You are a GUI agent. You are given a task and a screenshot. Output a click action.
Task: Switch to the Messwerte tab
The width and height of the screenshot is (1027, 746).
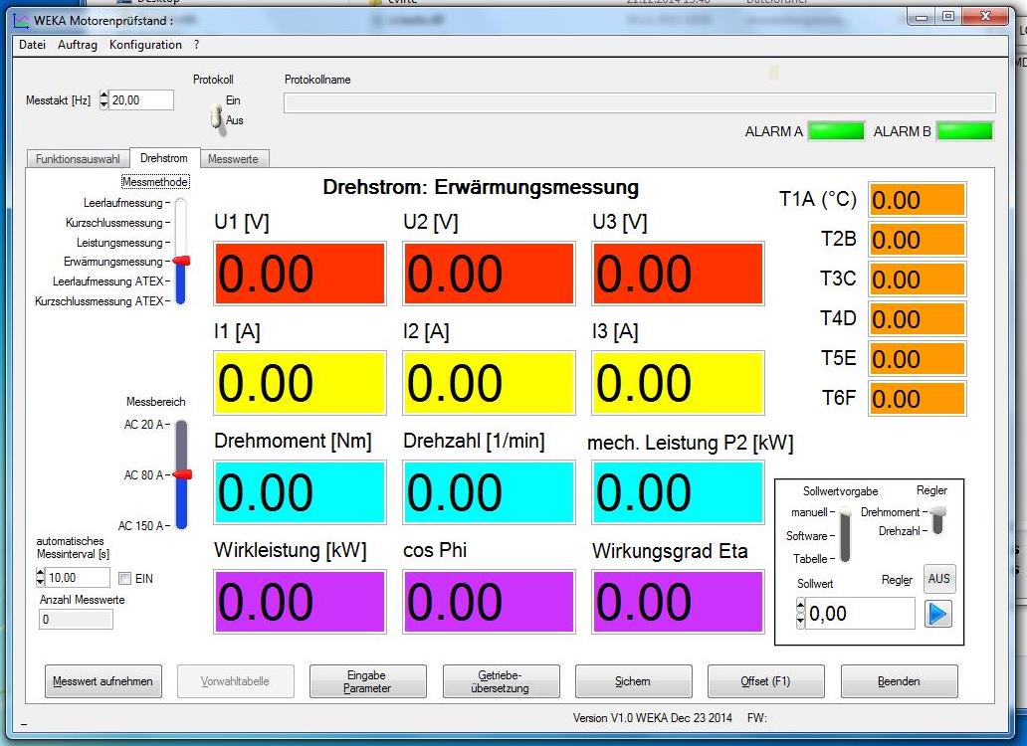tap(233, 159)
